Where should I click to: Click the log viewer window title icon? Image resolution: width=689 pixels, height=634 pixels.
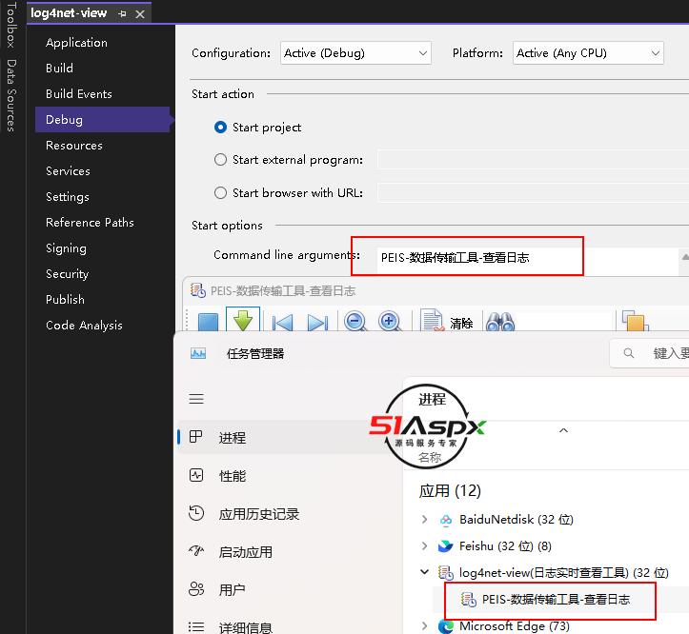pos(197,290)
